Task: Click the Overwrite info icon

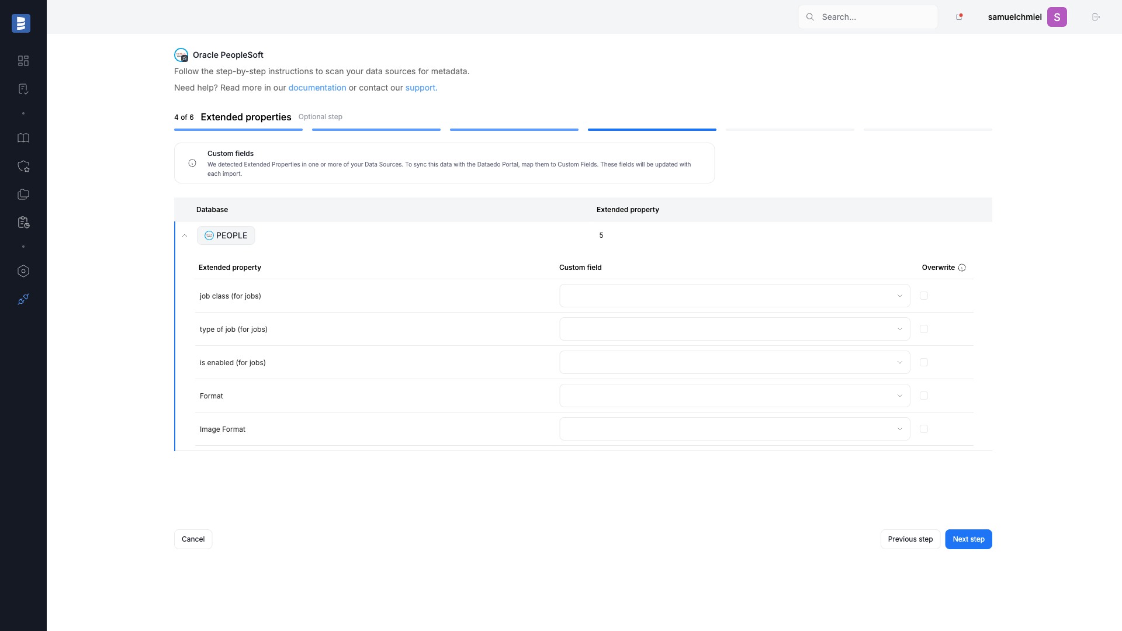Action: (x=962, y=268)
